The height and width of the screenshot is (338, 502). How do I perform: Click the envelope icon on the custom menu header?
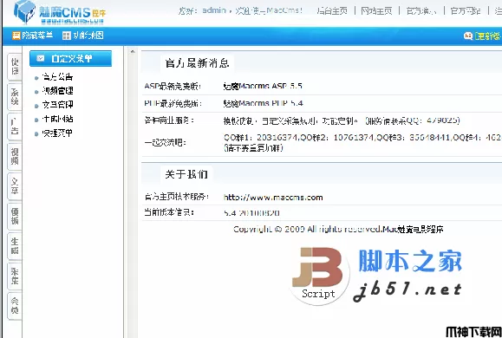(41, 58)
